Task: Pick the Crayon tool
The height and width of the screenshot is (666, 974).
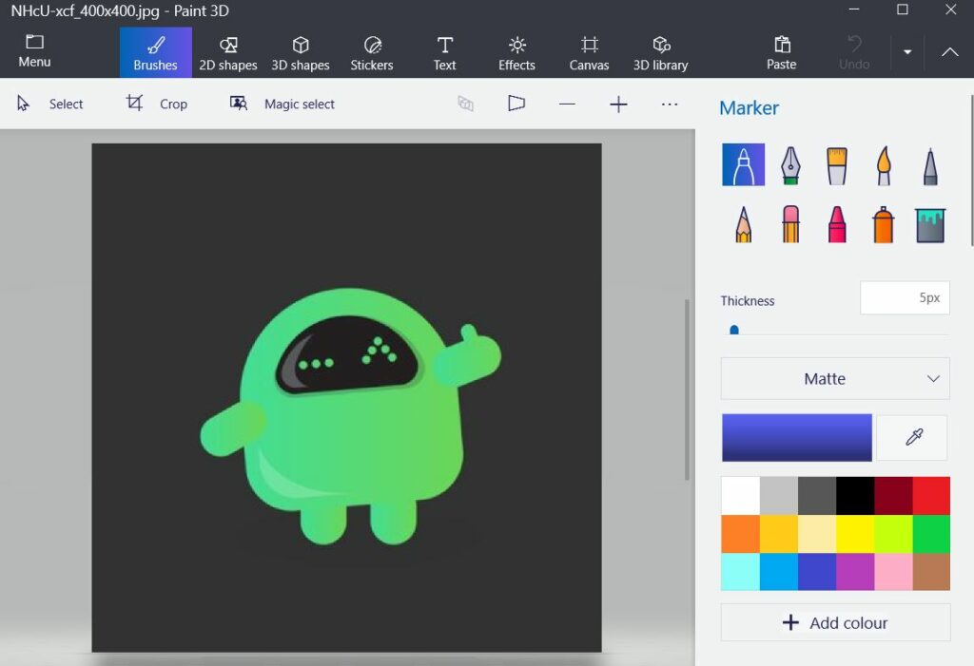Action: pos(836,224)
